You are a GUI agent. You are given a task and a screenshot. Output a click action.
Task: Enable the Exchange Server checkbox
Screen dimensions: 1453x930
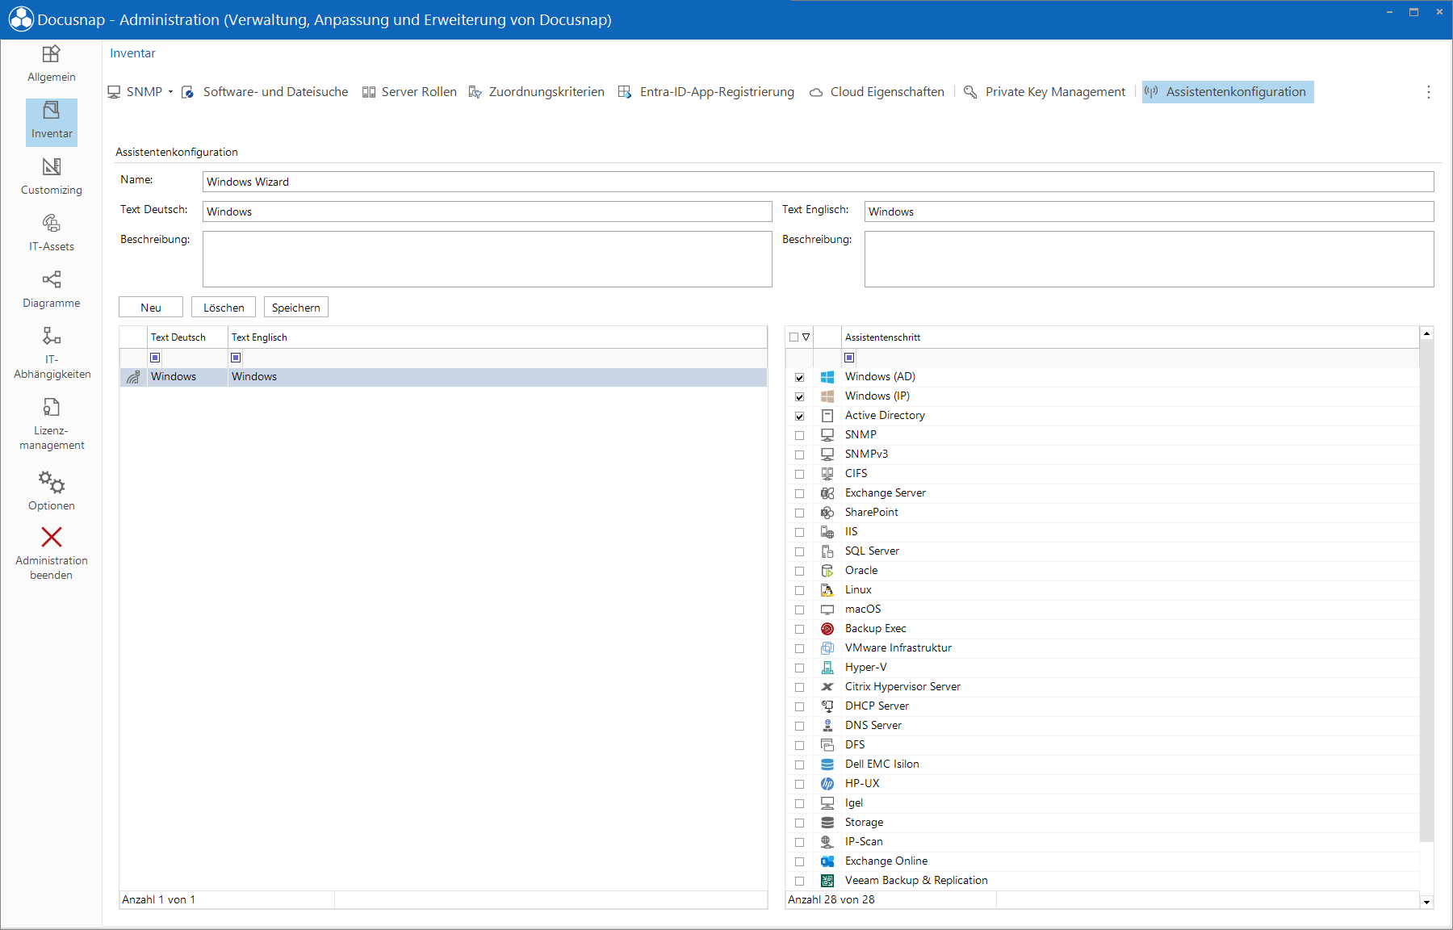(799, 493)
